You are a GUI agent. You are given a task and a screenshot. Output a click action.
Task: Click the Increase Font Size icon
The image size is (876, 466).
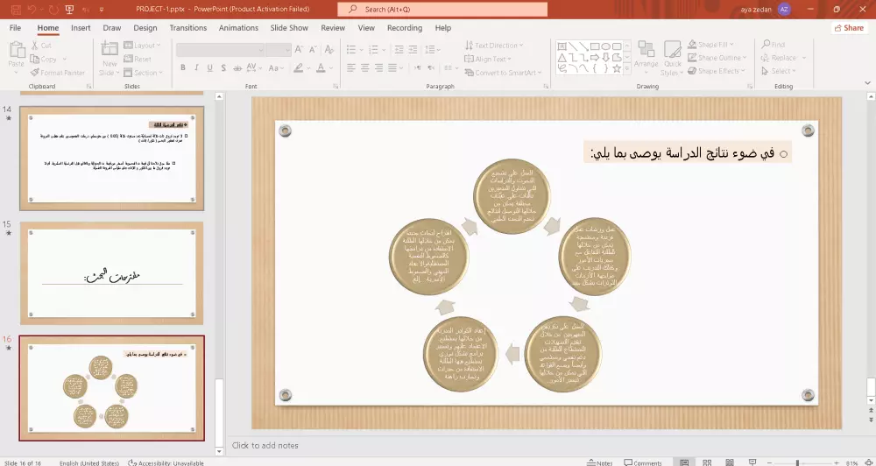tap(299, 49)
